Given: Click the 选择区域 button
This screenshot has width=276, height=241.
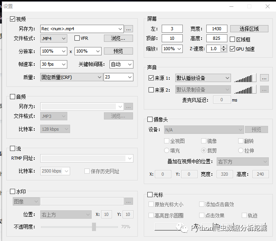Looking at the screenshot, I should pyautogui.click(x=249, y=29).
